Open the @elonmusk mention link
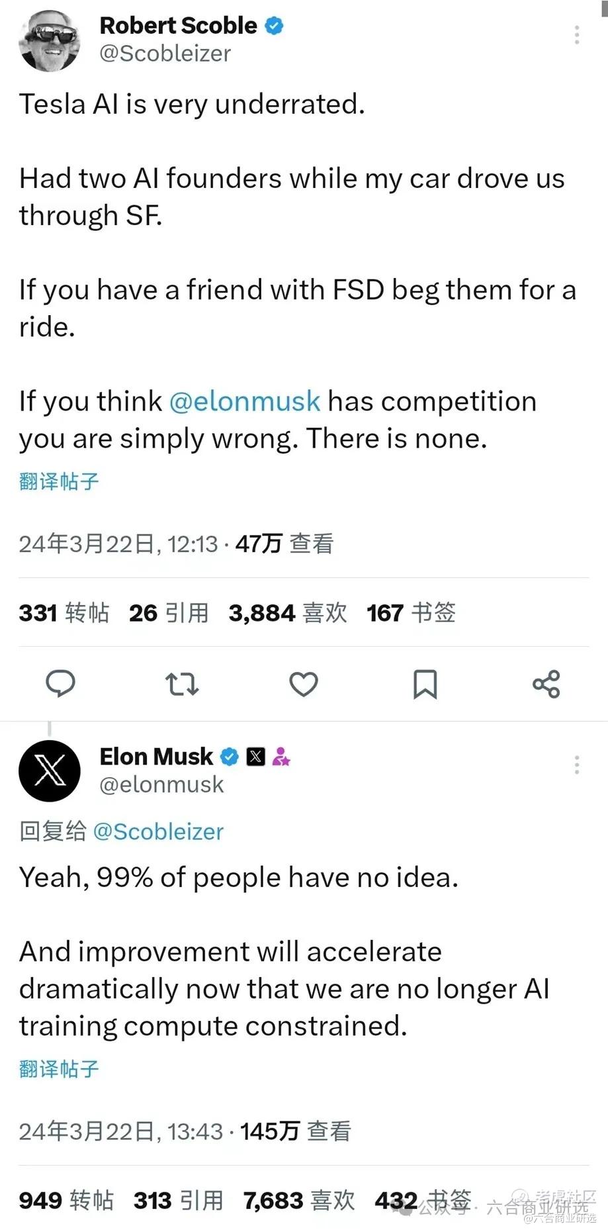 click(245, 401)
